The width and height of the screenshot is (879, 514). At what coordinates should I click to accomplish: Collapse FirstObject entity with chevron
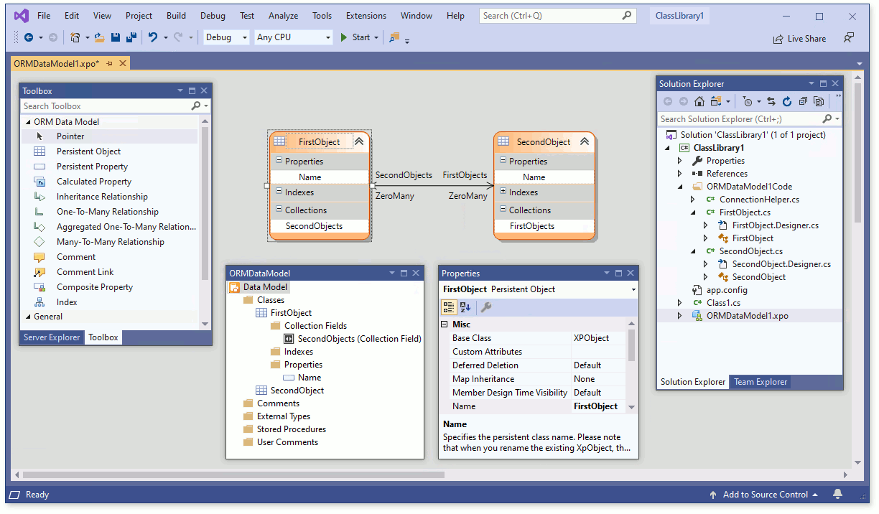[359, 142]
